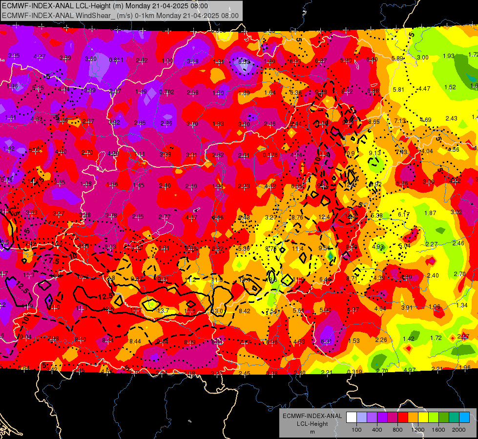This screenshot has width=478, height=439.
Task: Click the wind shear value 2.26
Action: (381, 339)
